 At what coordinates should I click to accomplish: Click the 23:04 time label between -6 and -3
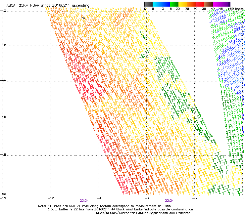pos(170,201)
